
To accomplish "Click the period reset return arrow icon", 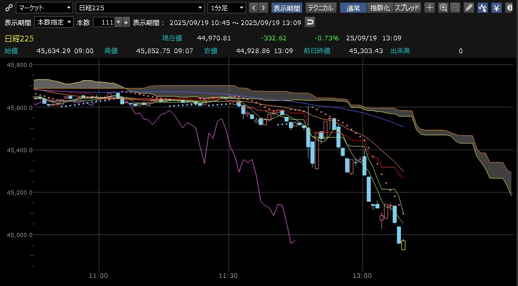I will pos(309,22).
